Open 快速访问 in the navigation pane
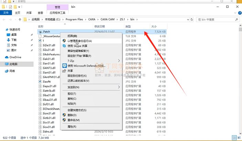This screenshot has width=242, height=141. coord(14,30)
